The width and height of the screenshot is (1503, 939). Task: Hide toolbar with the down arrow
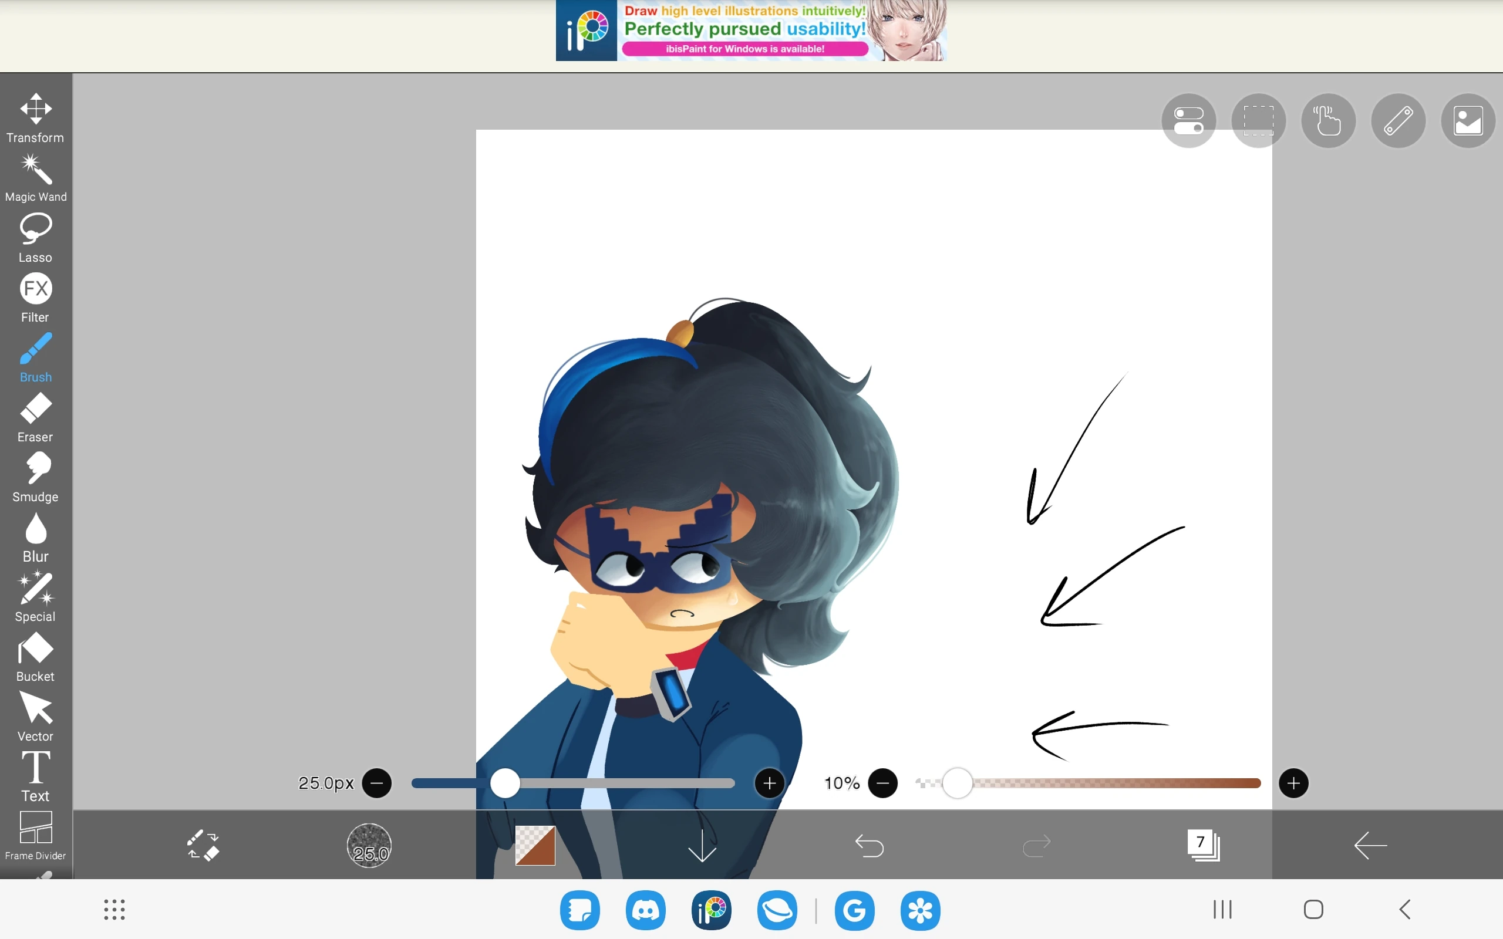[702, 845]
